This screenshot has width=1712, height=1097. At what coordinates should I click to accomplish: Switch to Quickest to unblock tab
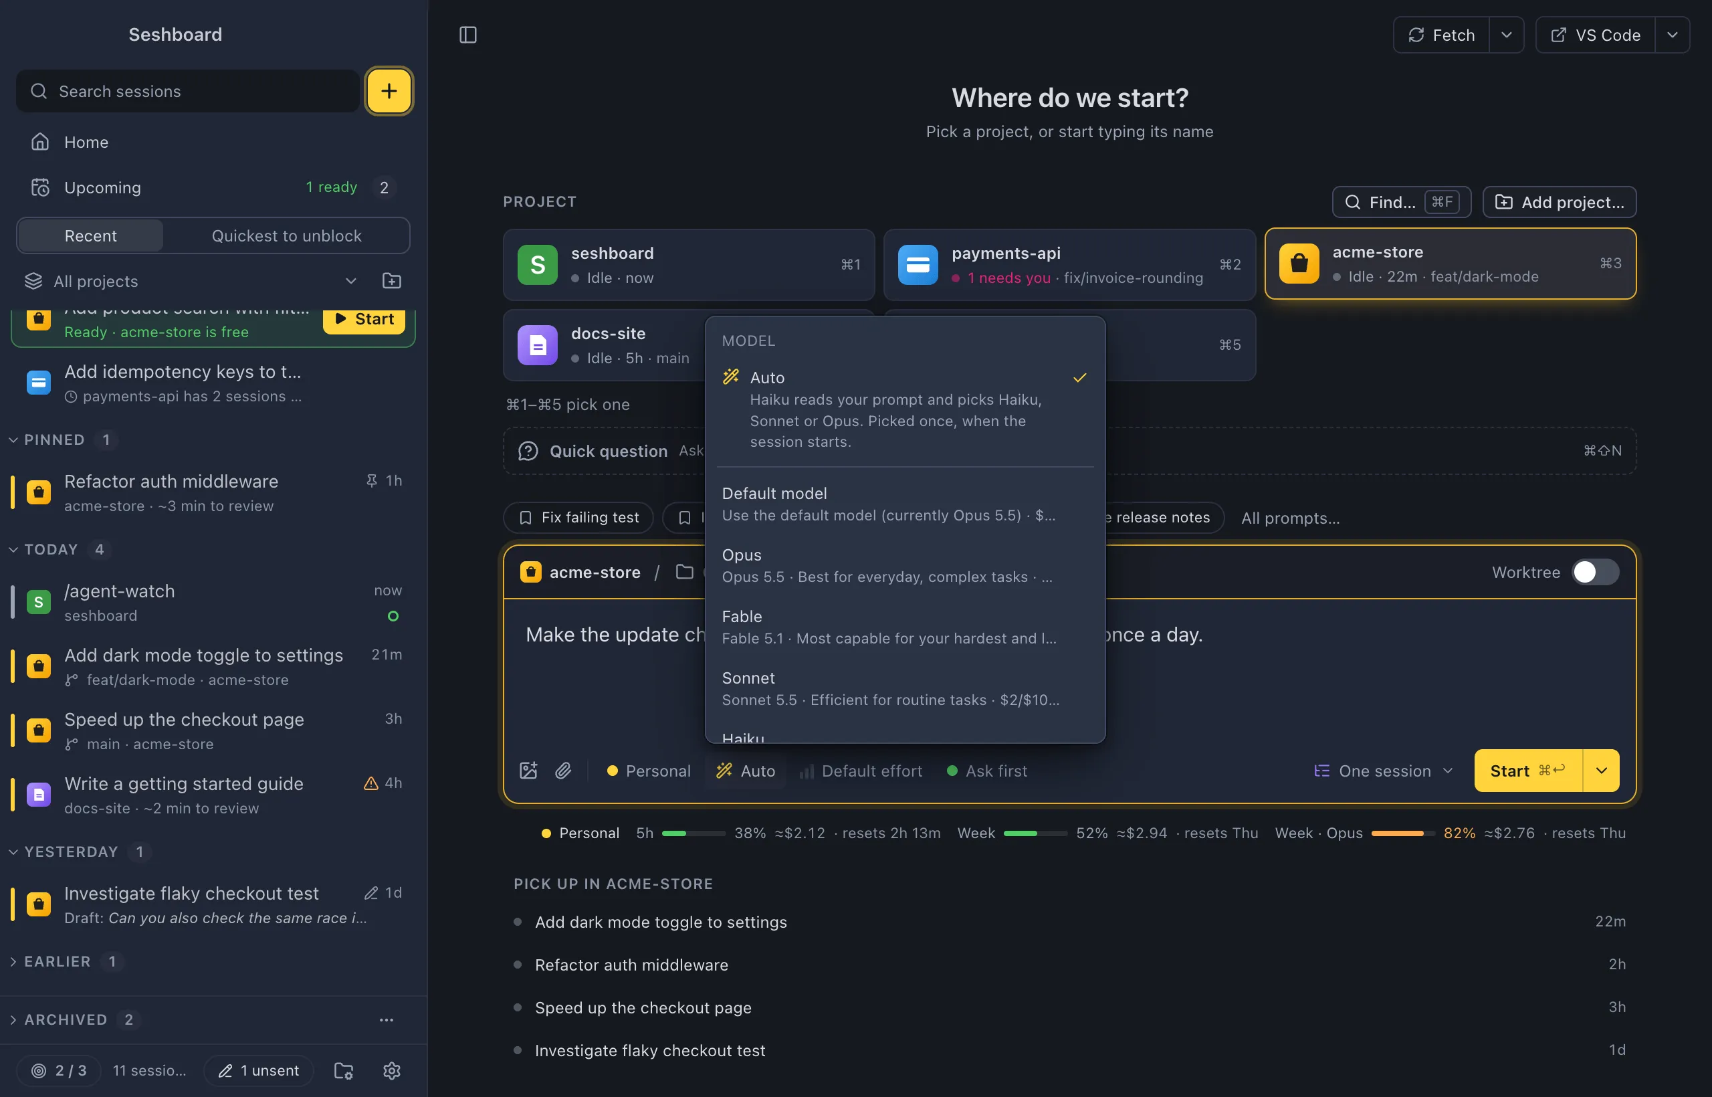[x=286, y=235]
